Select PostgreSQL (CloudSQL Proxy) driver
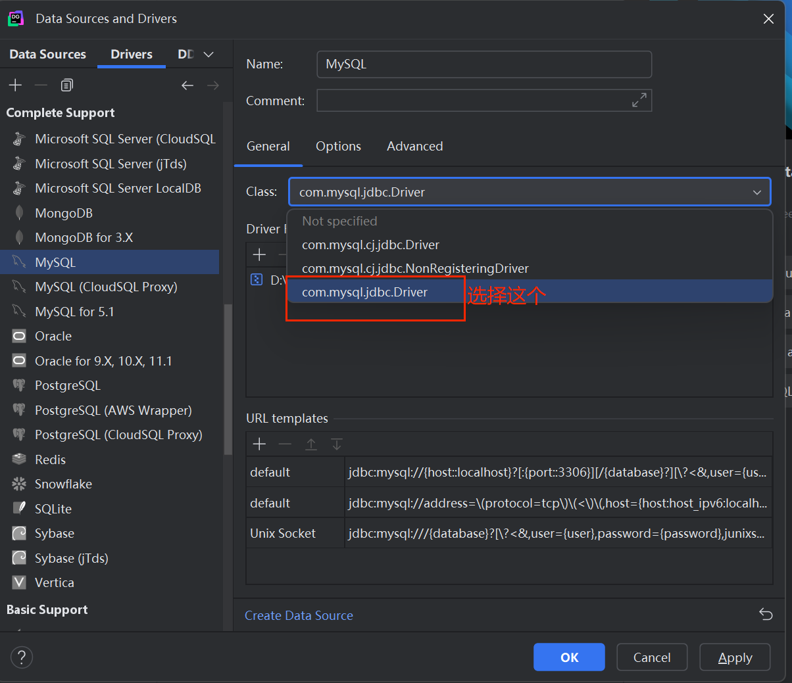 (109, 435)
